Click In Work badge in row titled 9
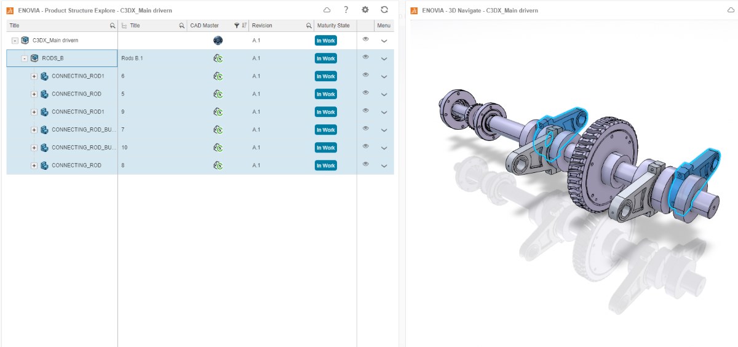The image size is (738, 347). [326, 112]
